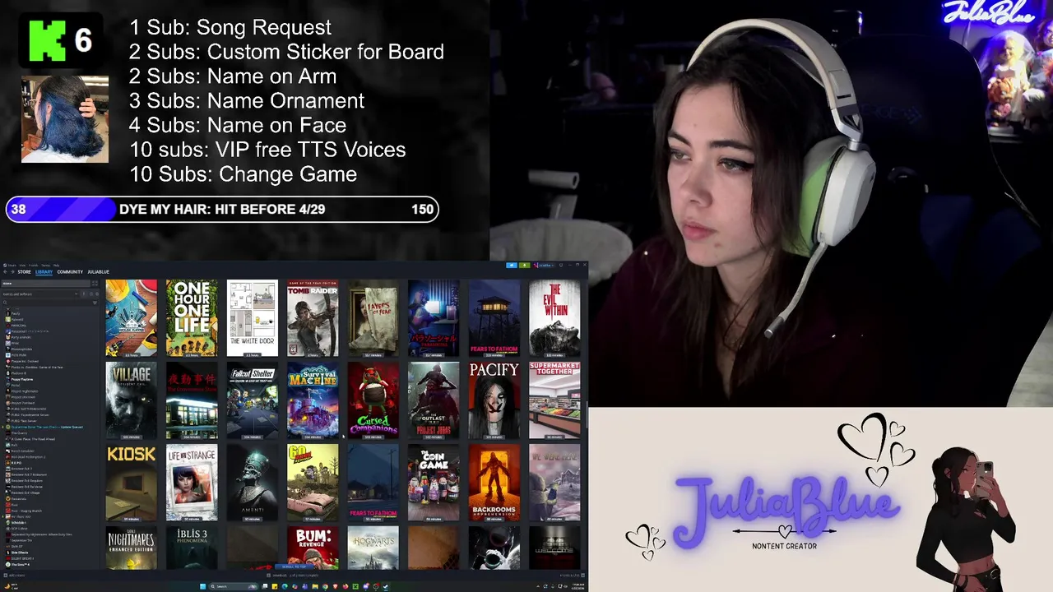Viewport: 1053px width, 592px height.
Task: Click Add a Game at bottom left
Action: pyautogui.click(x=15, y=575)
